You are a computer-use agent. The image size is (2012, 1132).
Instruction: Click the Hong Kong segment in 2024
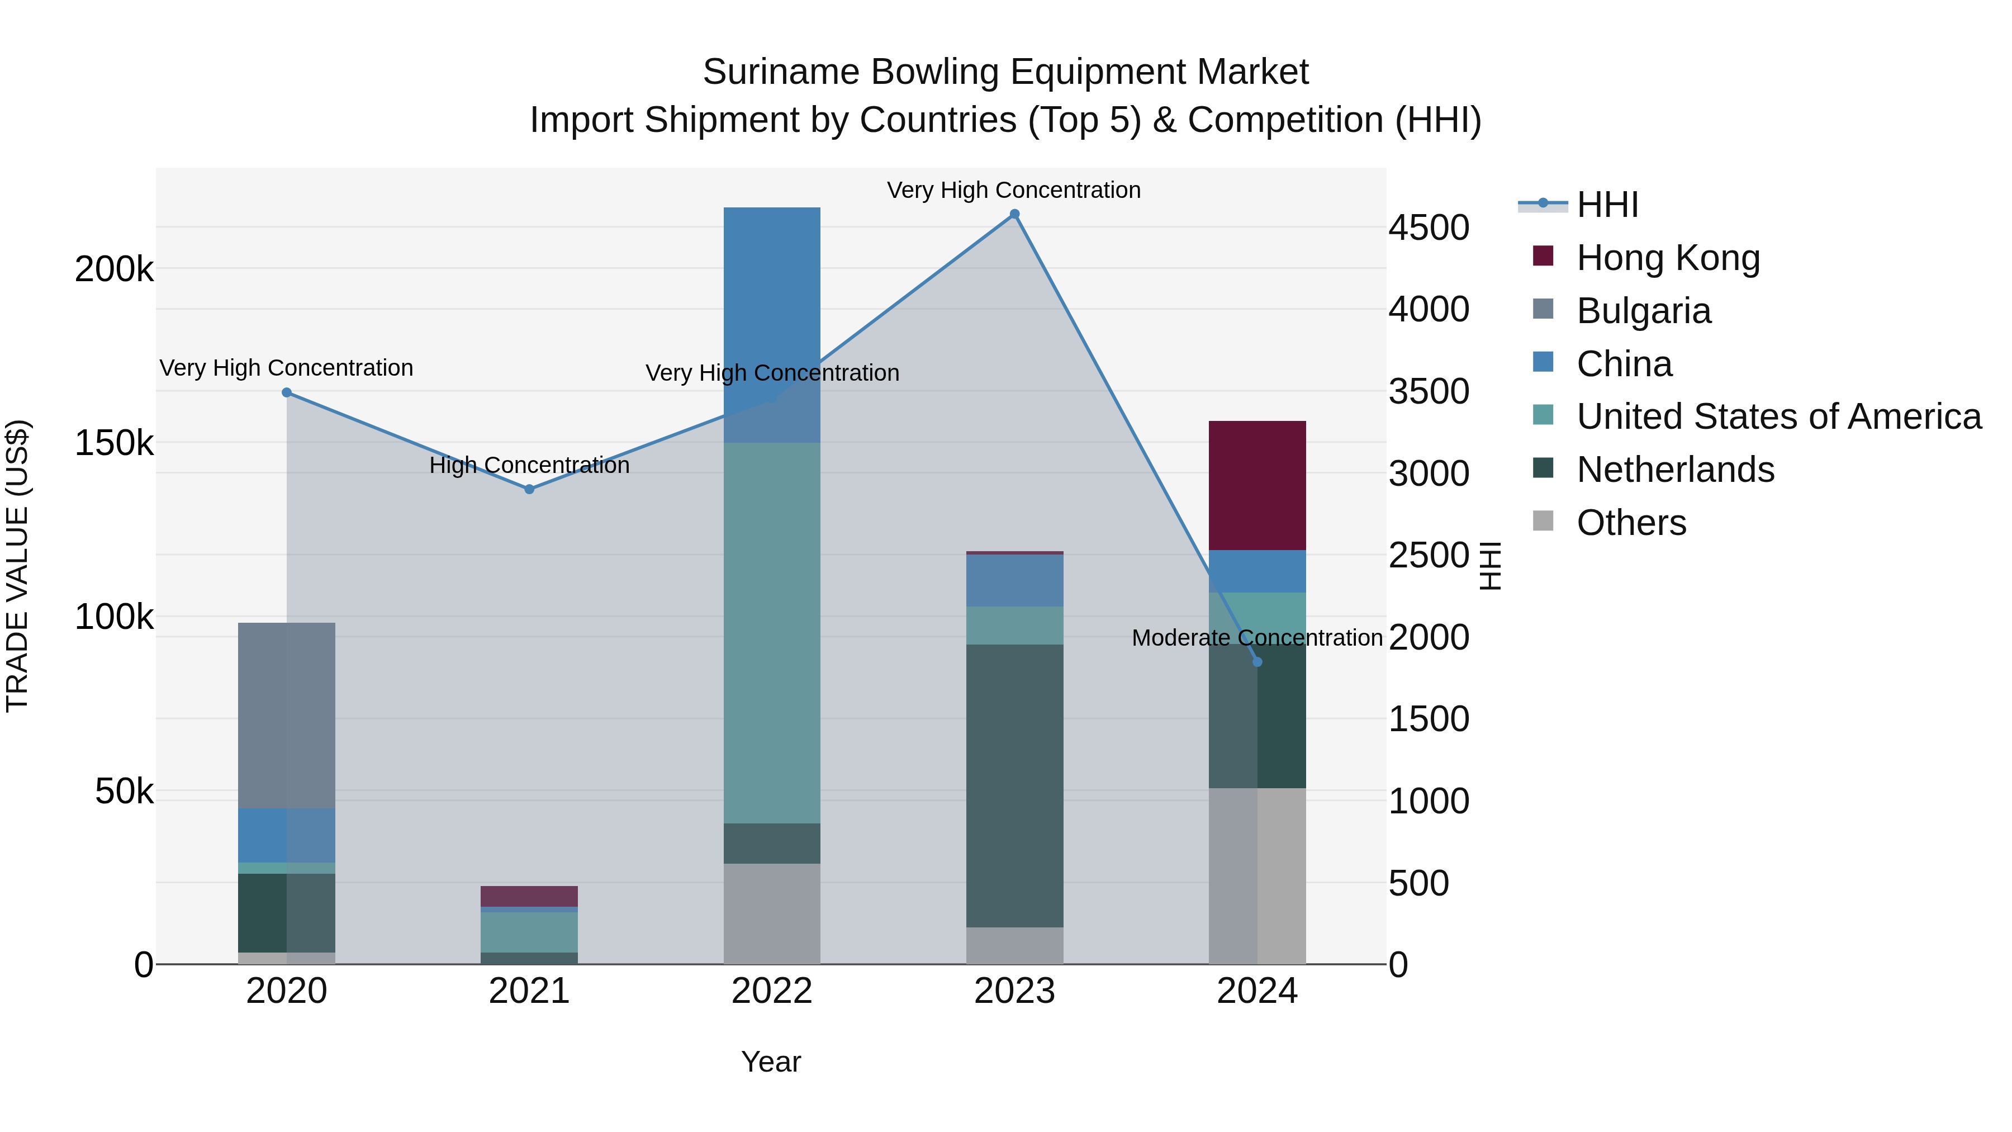[x=1257, y=485]
